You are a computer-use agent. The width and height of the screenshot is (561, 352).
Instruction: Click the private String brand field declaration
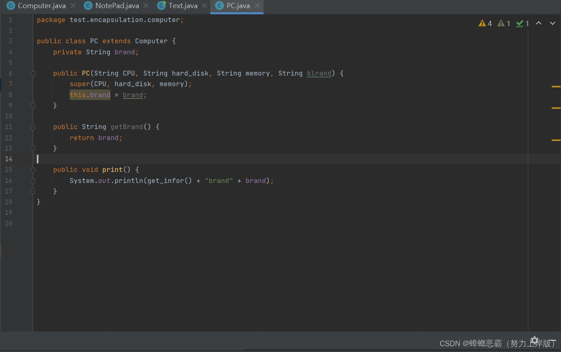coord(96,52)
